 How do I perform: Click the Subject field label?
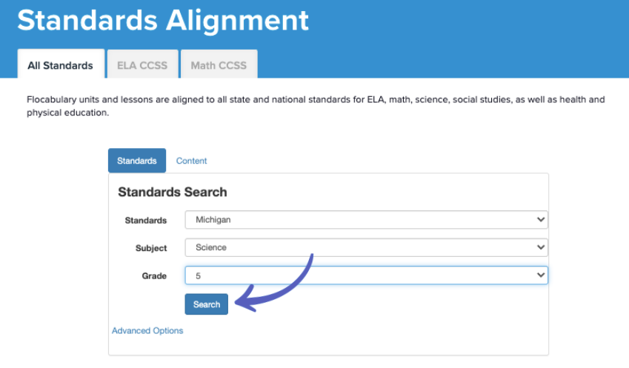(x=151, y=248)
